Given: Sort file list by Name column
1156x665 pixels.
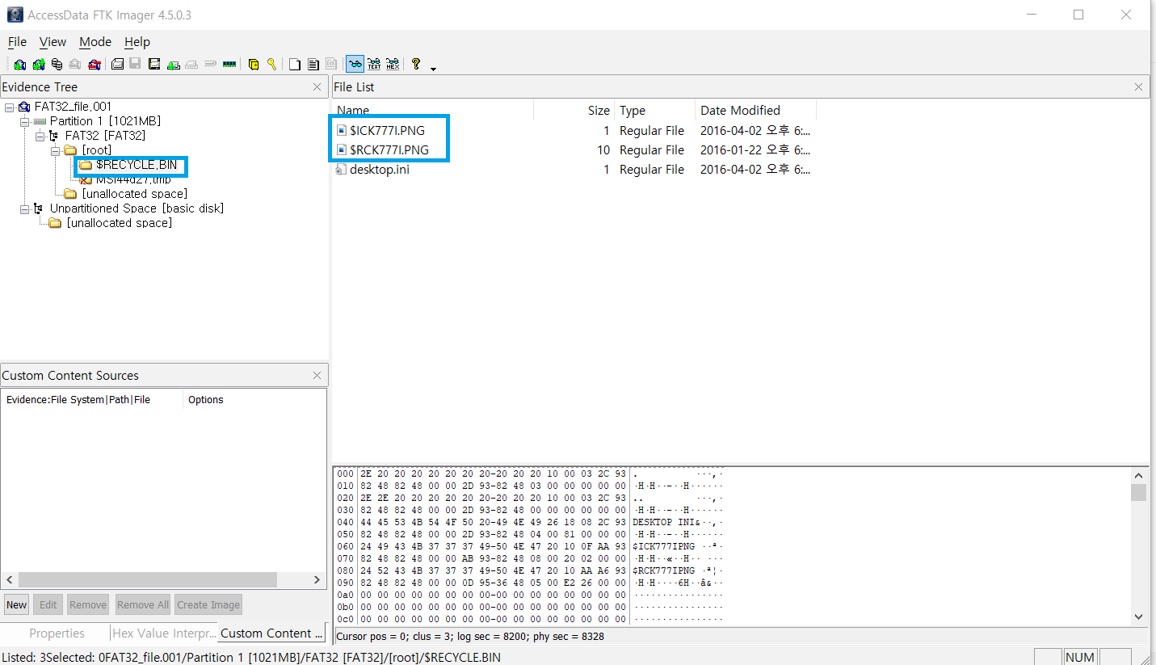Looking at the screenshot, I should click(433, 111).
